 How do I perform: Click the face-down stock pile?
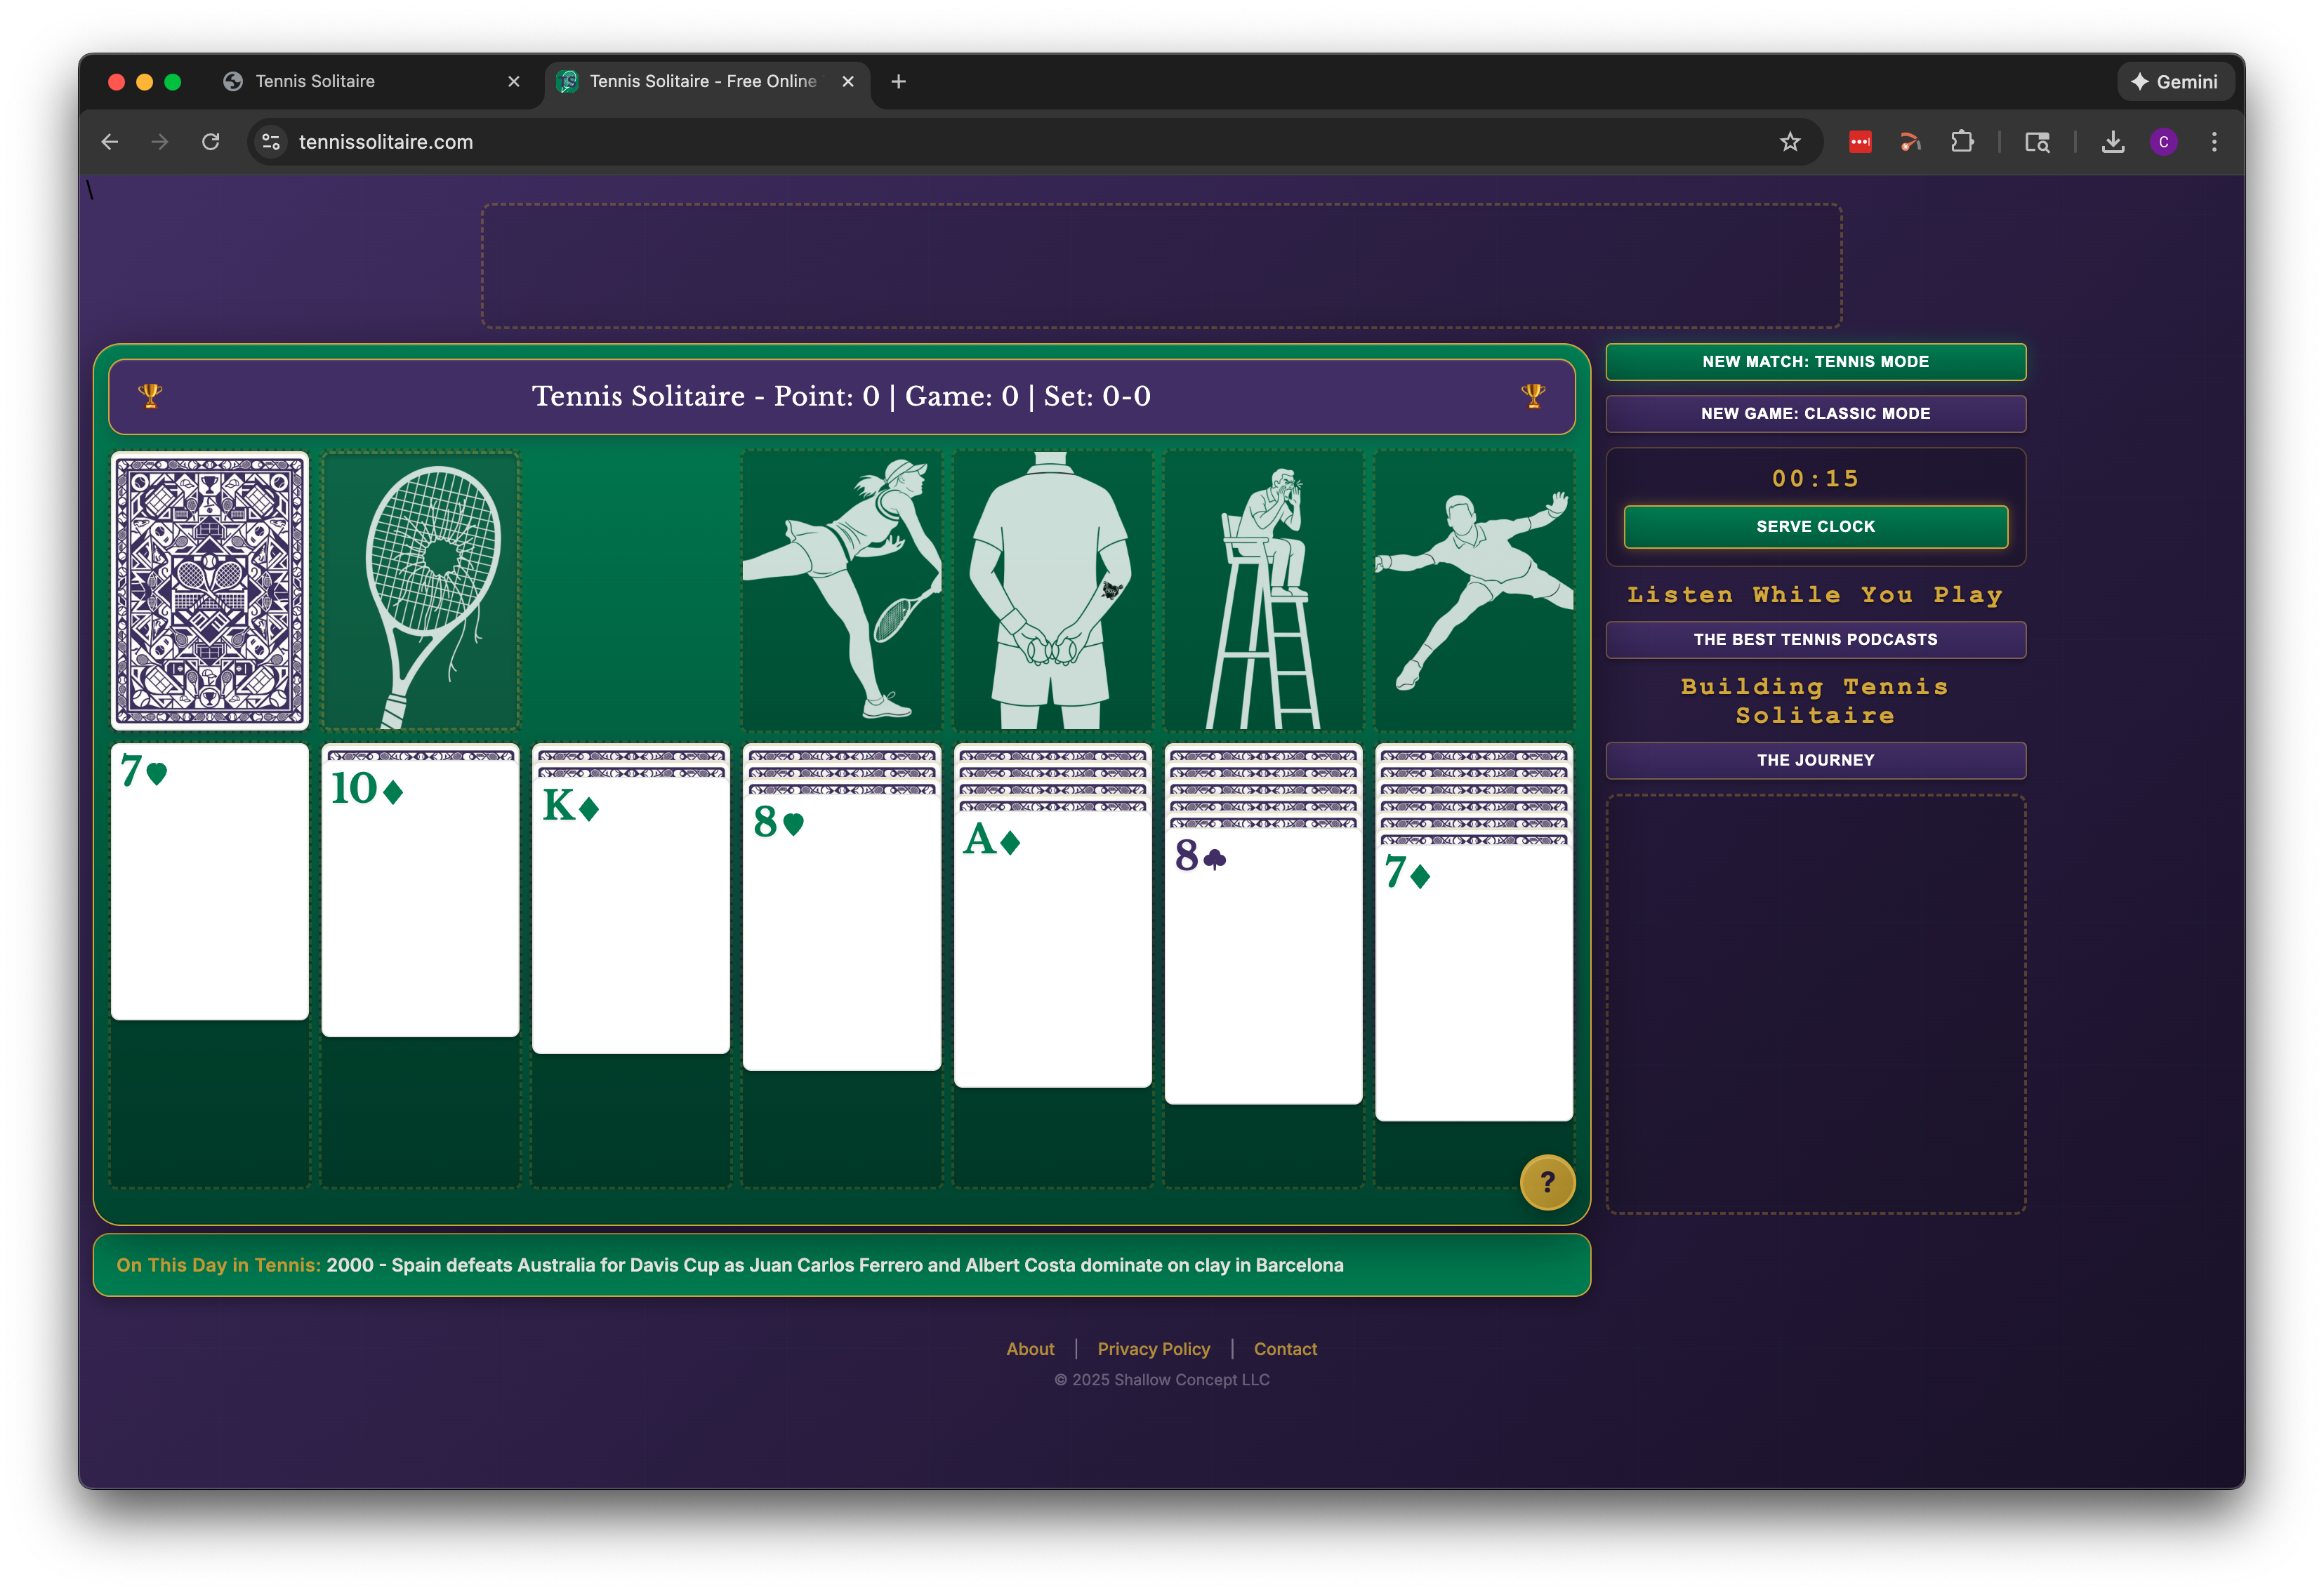(209, 591)
